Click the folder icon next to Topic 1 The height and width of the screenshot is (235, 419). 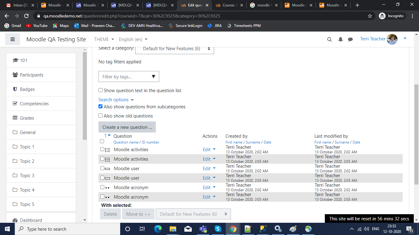[x=15, y=147]
